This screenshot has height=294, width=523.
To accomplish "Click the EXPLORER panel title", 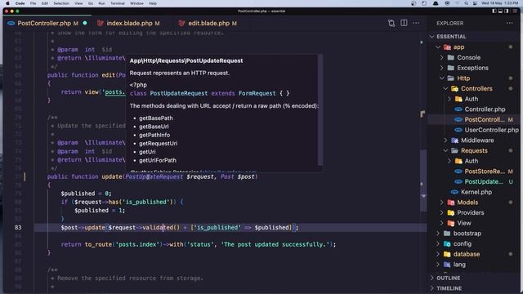I will 450,24.
